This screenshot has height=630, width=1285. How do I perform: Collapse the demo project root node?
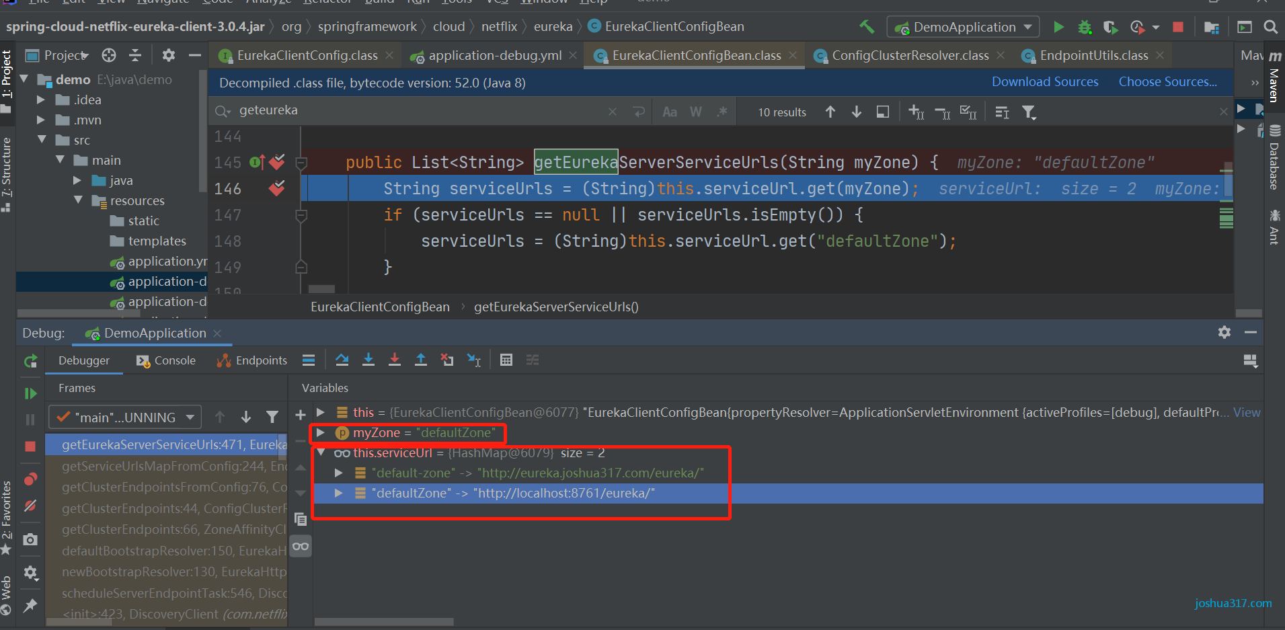click(x=24, y=79)
